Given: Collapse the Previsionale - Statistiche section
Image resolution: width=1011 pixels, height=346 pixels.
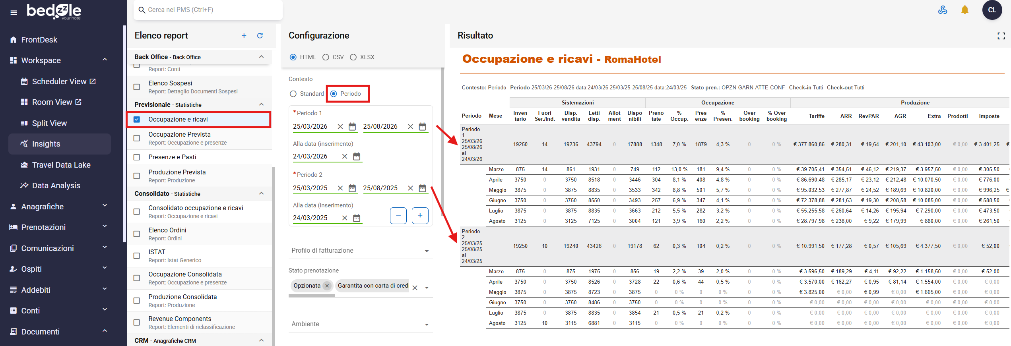Looking at the screenshot, I should coord(261,104).
